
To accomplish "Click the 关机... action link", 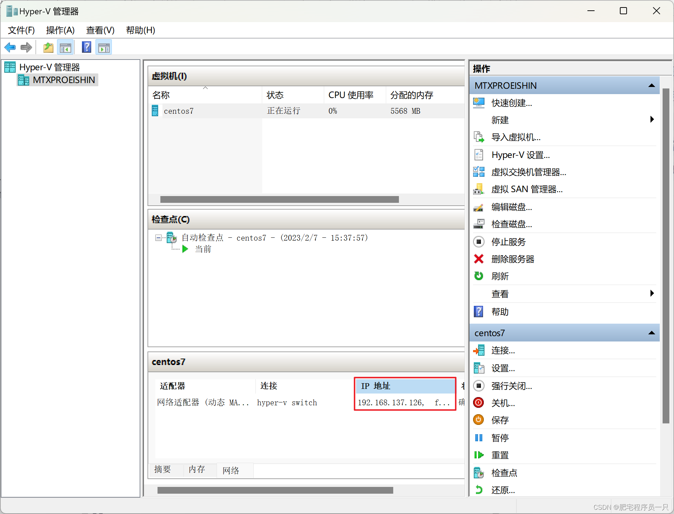I will click(x=503, y=403).
